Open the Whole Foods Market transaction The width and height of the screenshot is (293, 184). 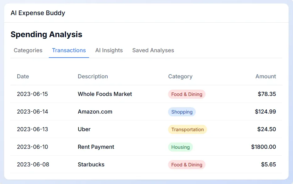click(105, 94)
